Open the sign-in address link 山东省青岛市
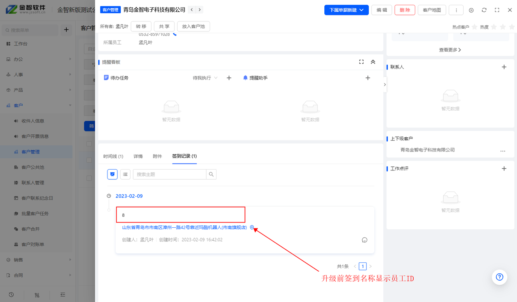Viewport: 517px width, 302px height. 184,228
